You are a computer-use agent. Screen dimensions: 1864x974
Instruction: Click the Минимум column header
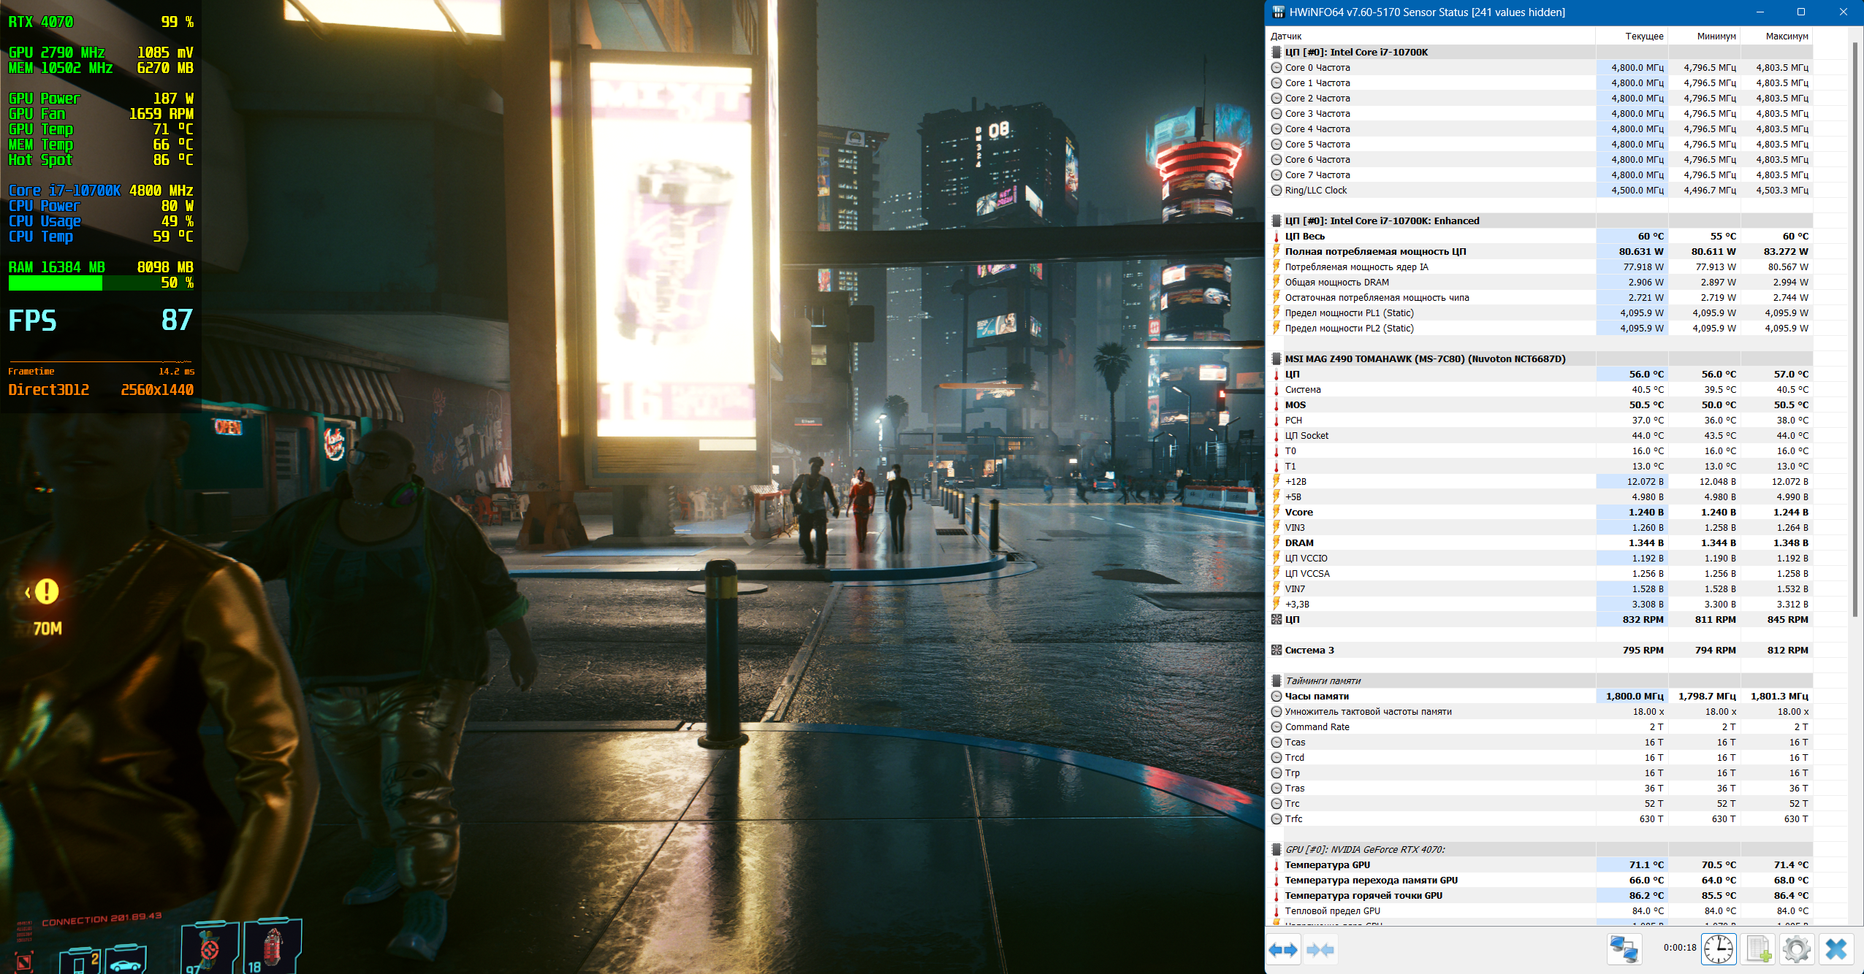pyautogui.click(x=1703, y=36)
